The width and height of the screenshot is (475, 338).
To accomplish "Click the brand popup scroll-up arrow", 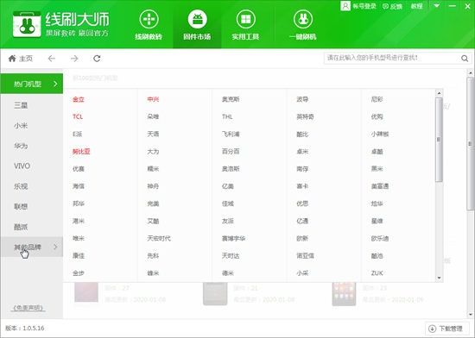I will [x=439, y=92].
